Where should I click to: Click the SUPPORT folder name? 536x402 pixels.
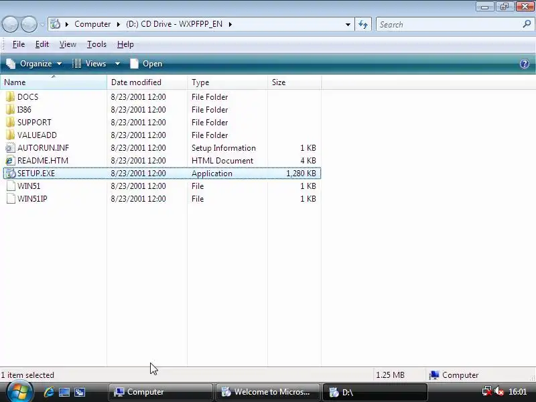click(34, 123)
